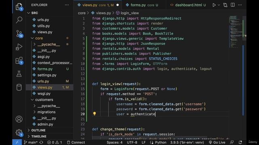
Task: Open run options dropdown arrow next to play
Action: click(219, 5)
